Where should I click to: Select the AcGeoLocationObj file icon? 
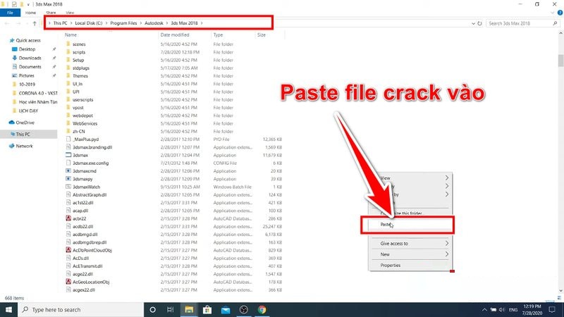[68, 282]
